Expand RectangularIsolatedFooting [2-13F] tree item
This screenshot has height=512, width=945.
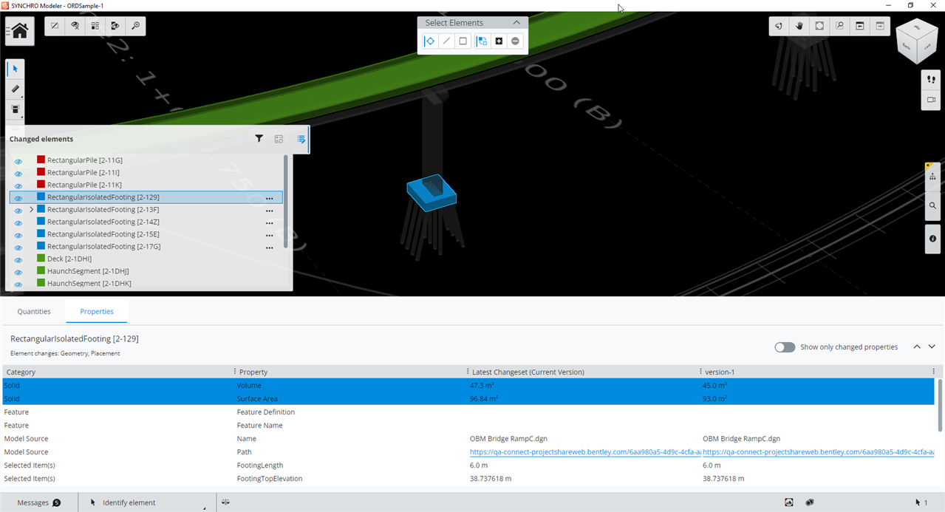[32, 209]
